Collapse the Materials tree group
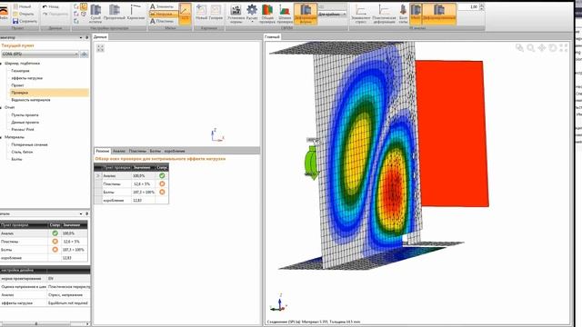The image size is (582, 327). click(1, 137)
